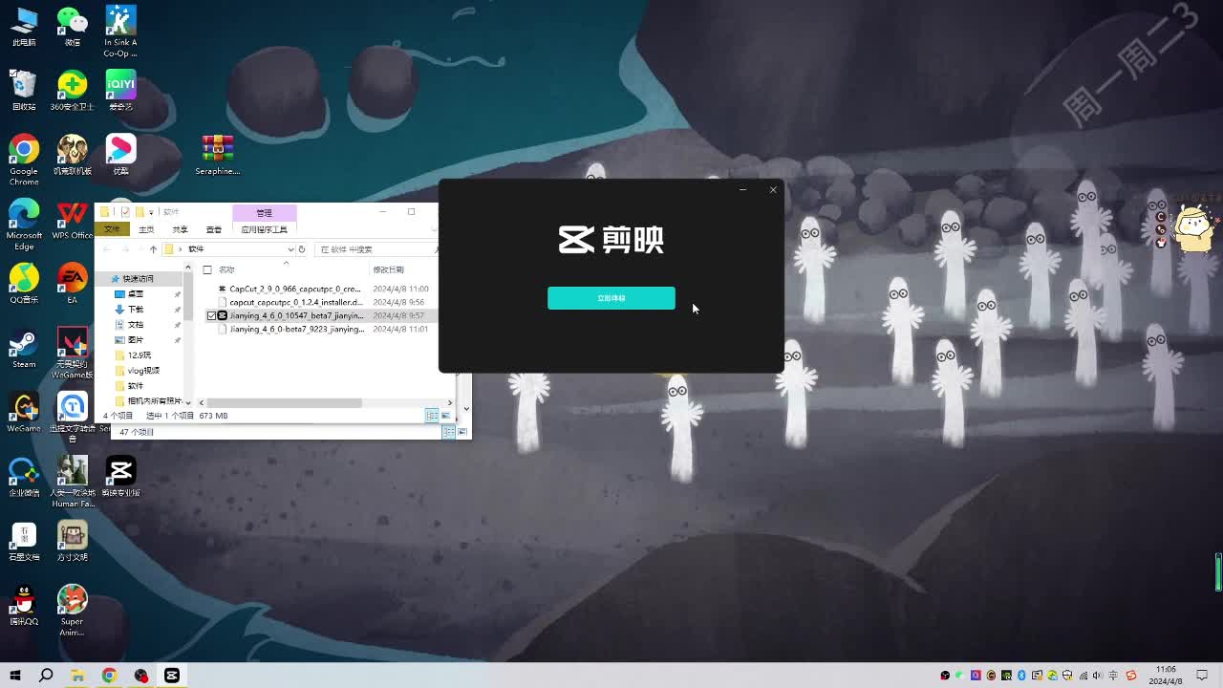This screenshot has height=688, width=1223.
Task: Sort files by 名称 name column
Action: [x=226, y=269]
